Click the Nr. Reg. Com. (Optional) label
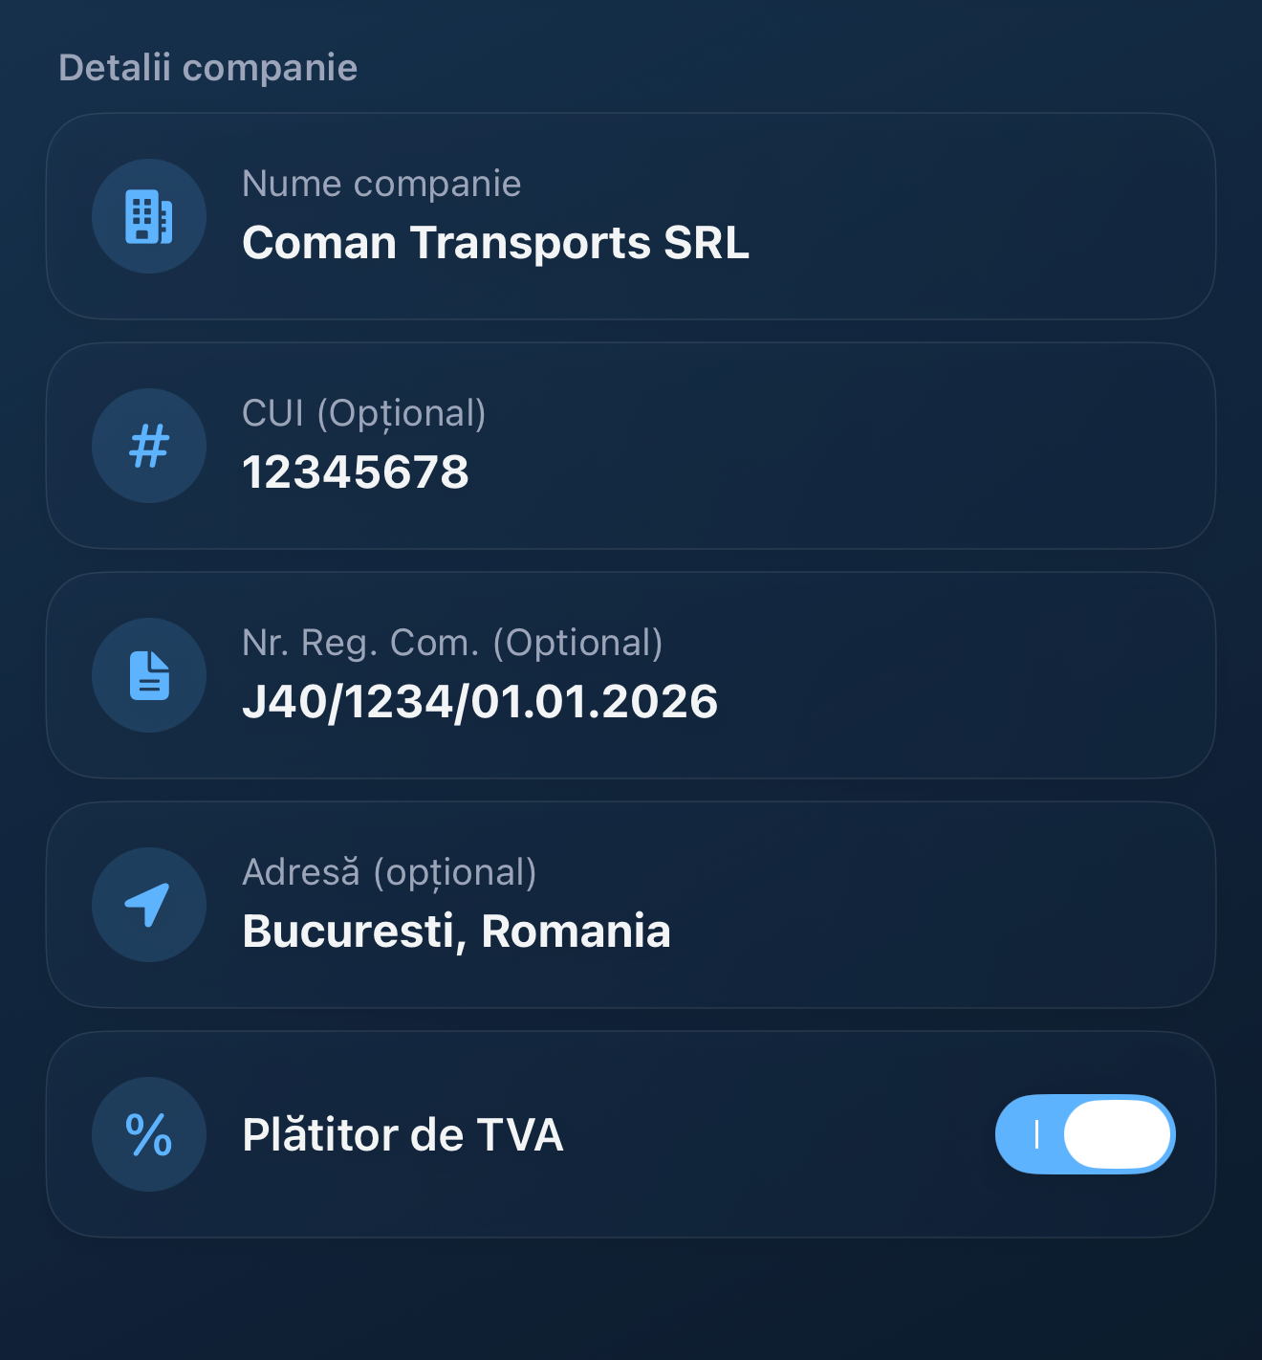The width and height of the screenshot is (1262, 1360). pyautogui.click(x=452, y=643)
